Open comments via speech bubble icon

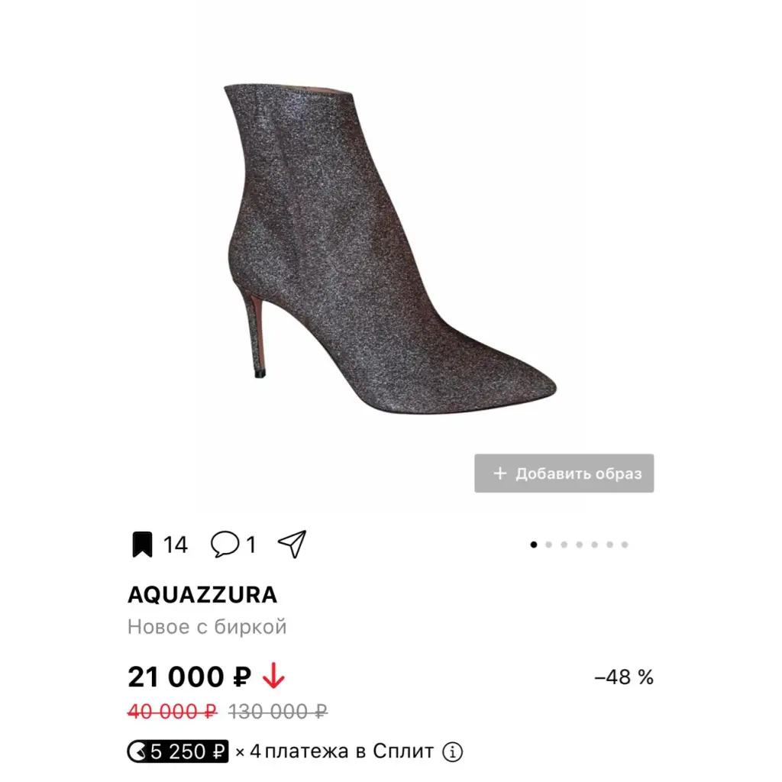click(225, 544)
